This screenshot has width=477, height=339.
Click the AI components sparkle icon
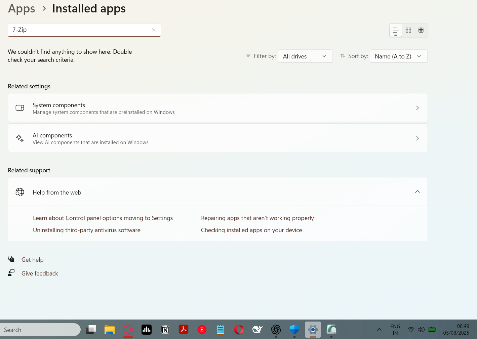pyautogui.click(x=20, y=138)
